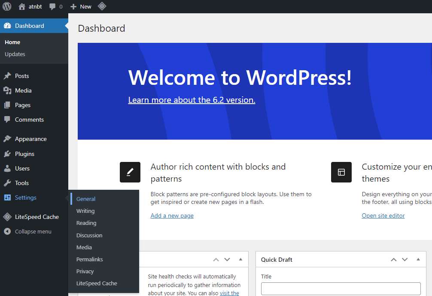Select Permalinks in Settings flyout
This screenshot has width=432, height=296.
pos(90,260)
